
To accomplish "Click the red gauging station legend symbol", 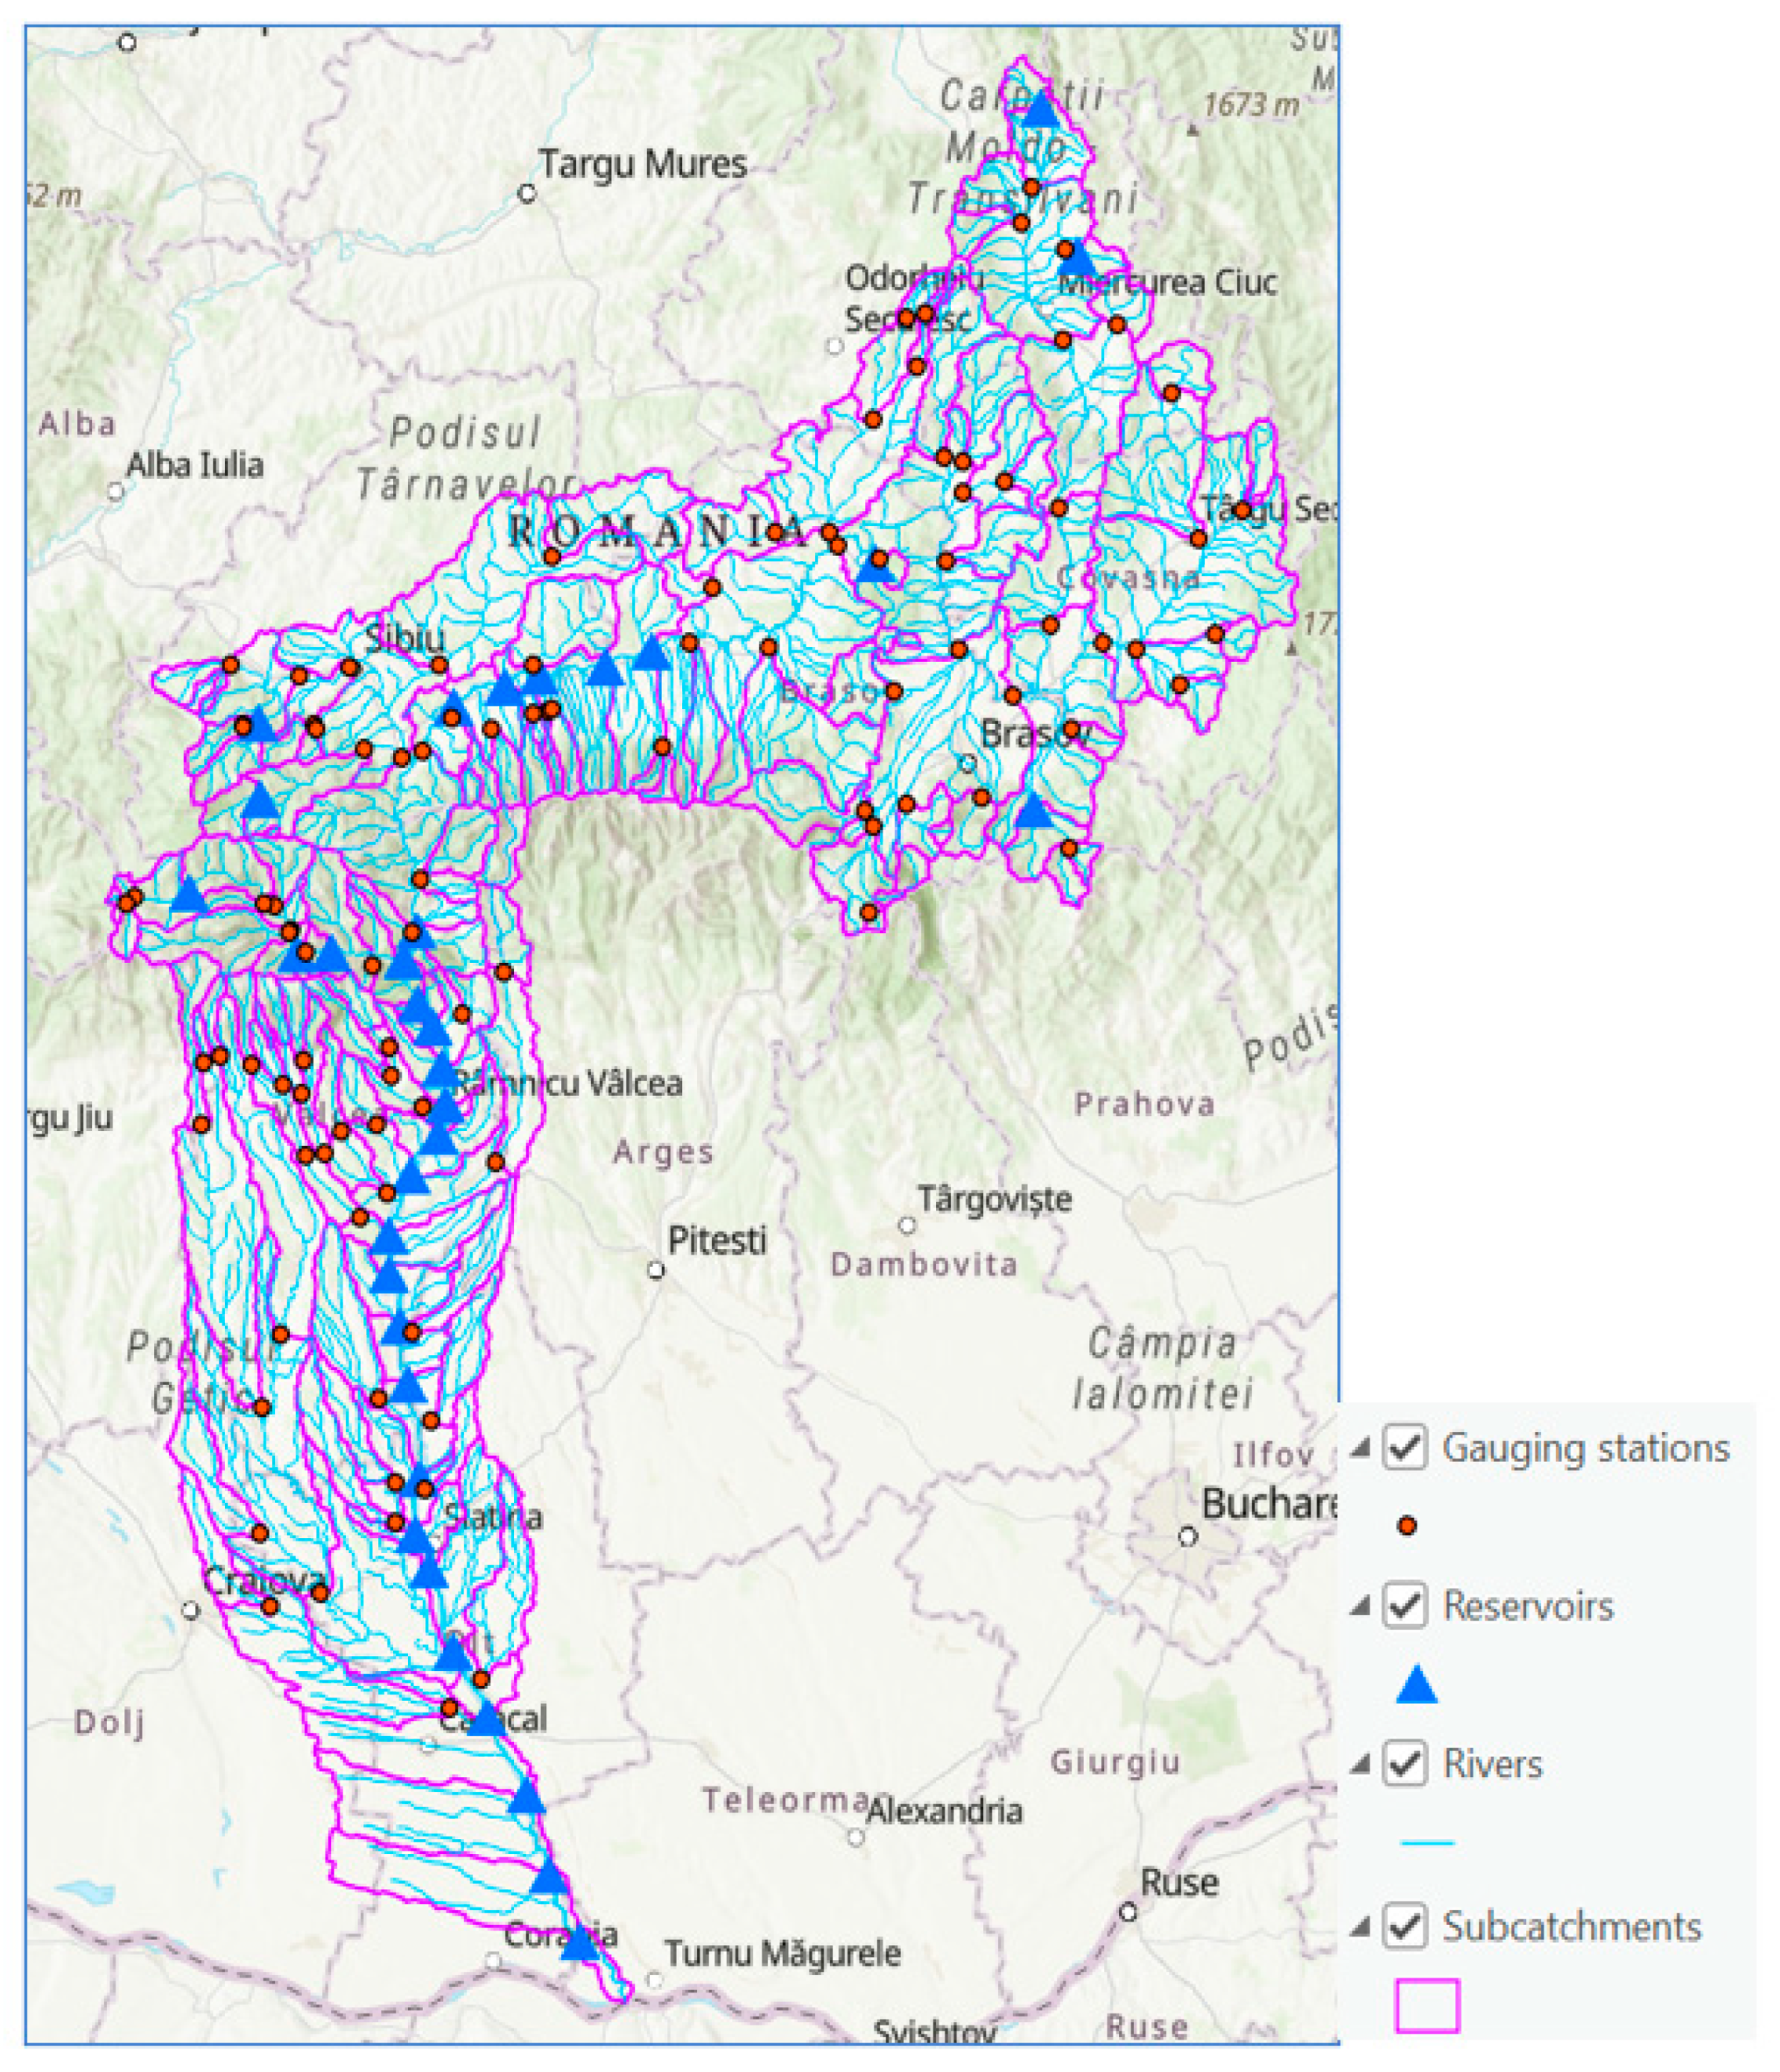I will (x=1407, y=1526).
